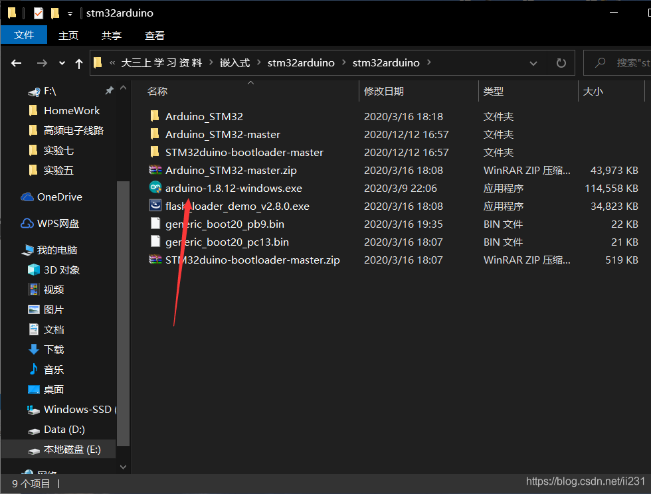Open Customize Quick Access Toolbar dropdown
The height and width of the screenshot is (494, 651).
70,14
